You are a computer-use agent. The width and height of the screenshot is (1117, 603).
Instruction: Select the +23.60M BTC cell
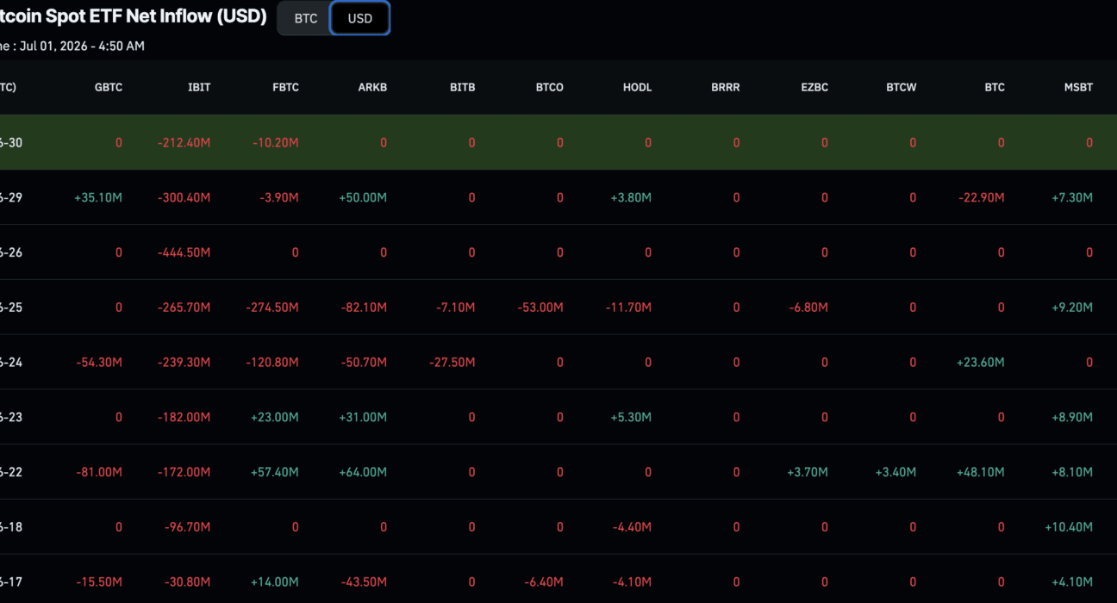click(x=981, y=362)
